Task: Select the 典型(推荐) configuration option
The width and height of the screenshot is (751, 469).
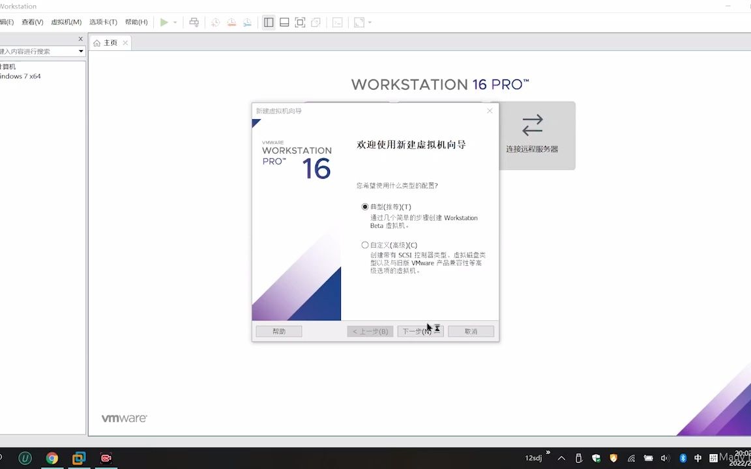Action: click(x=365, y=206)
